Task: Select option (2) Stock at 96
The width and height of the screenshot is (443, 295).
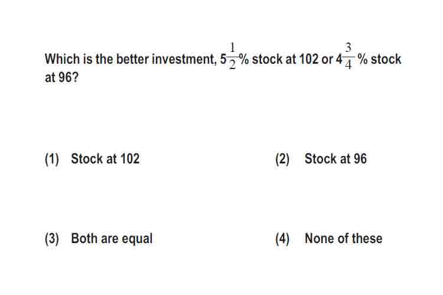Action: click(321, 159)
